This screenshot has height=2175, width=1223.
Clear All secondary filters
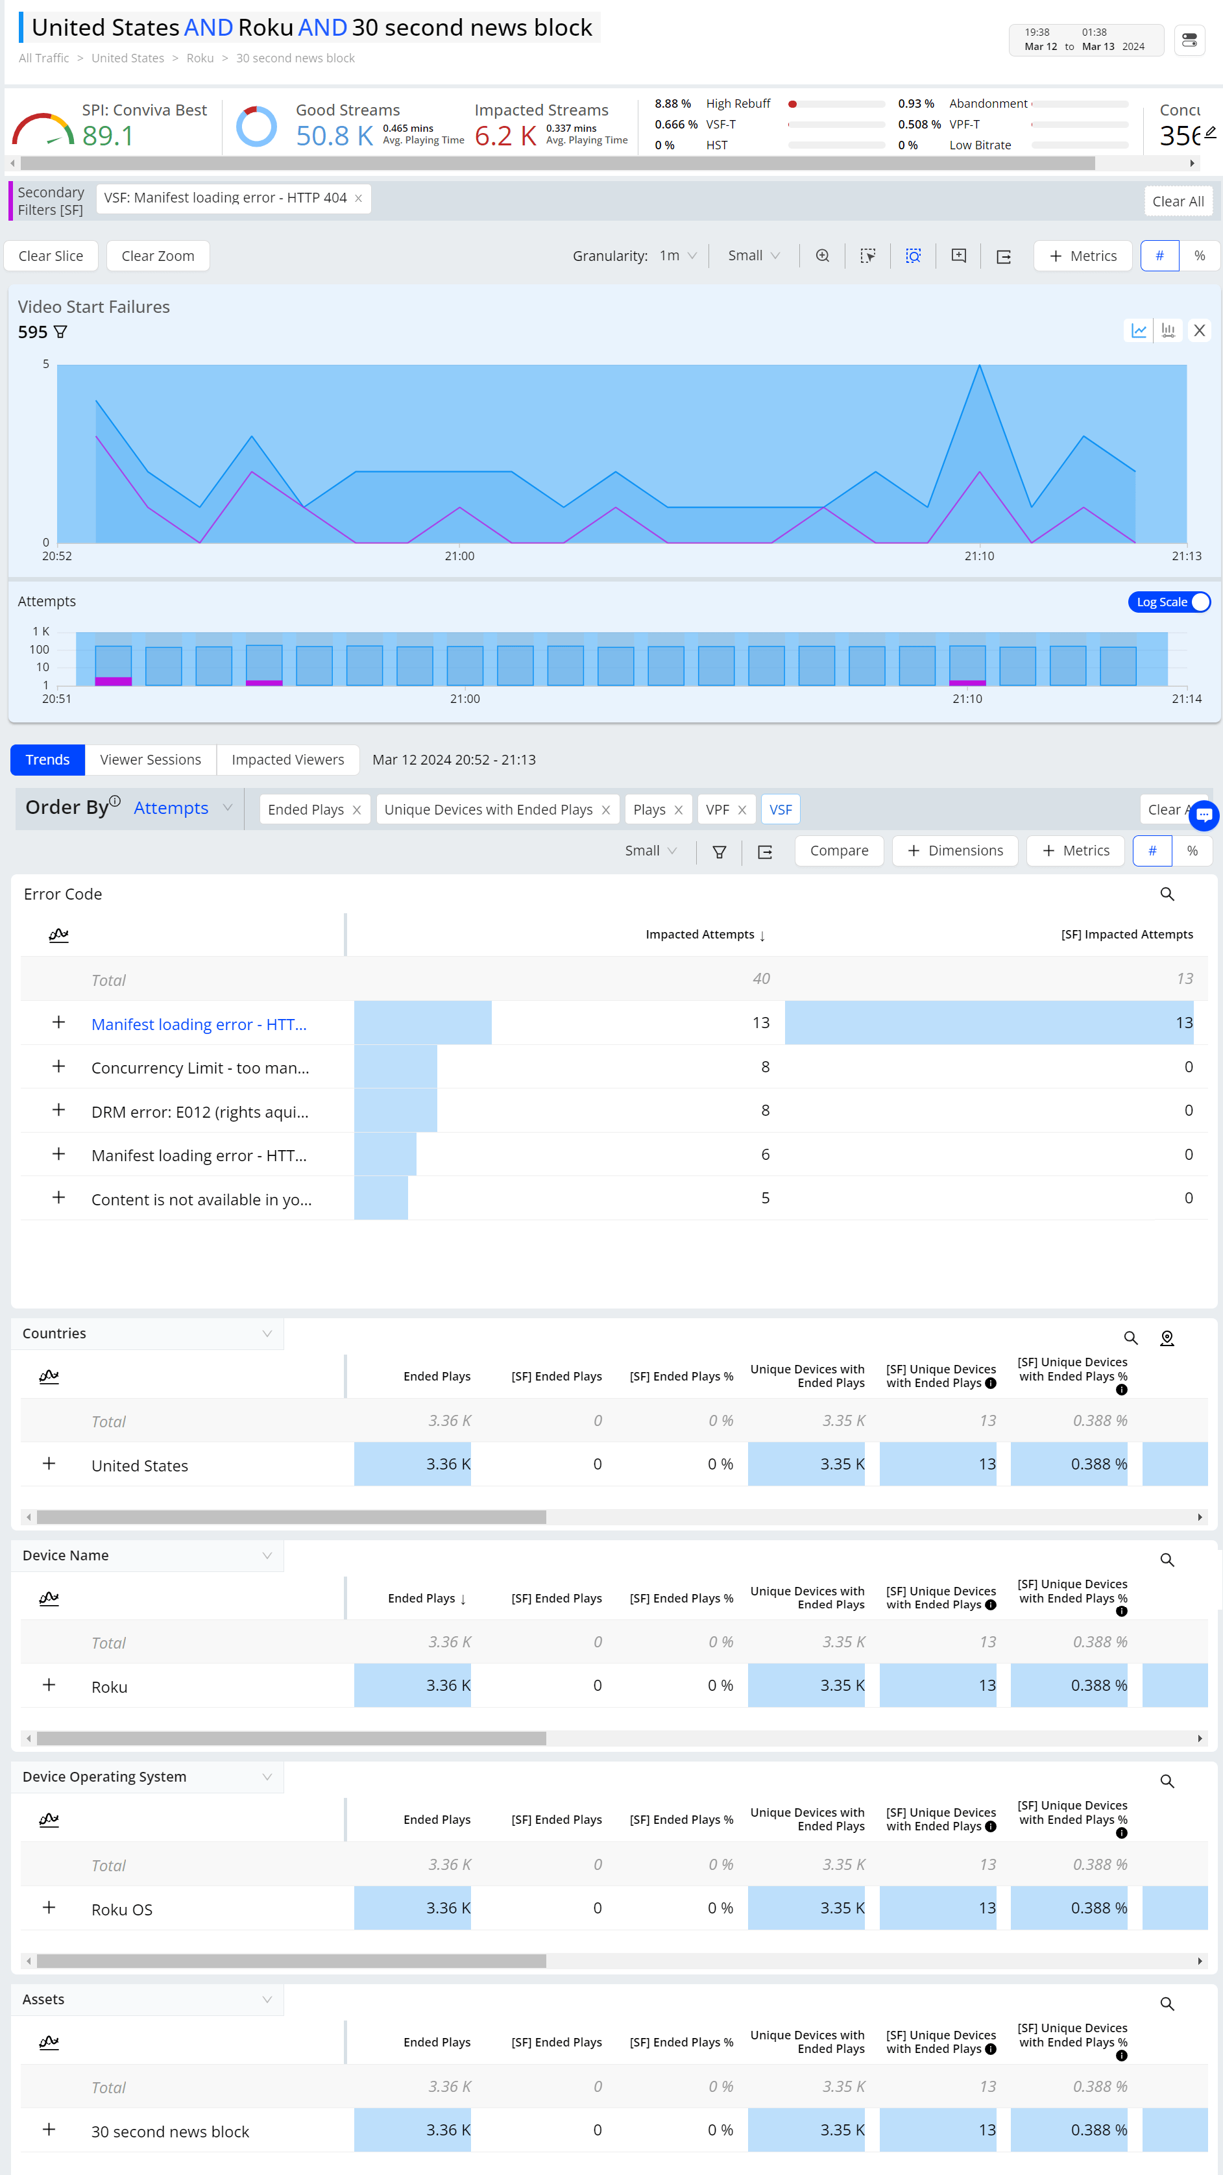(x=1178, y=201)
